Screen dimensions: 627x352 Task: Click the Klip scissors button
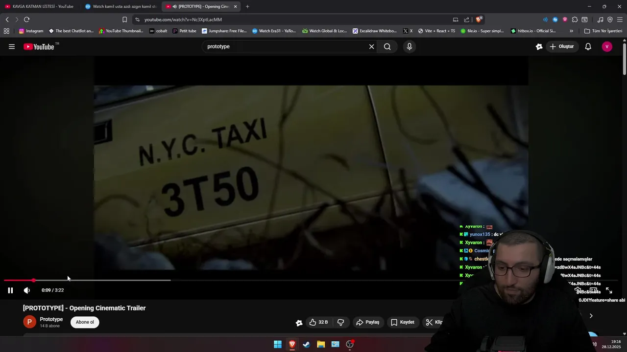click(434, 322)
